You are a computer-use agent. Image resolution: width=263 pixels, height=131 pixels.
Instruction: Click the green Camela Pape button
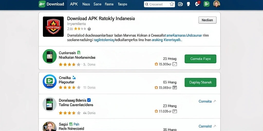click(x=200, y=59)
